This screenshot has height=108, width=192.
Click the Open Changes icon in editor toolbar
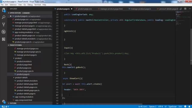tap(181, 9)
